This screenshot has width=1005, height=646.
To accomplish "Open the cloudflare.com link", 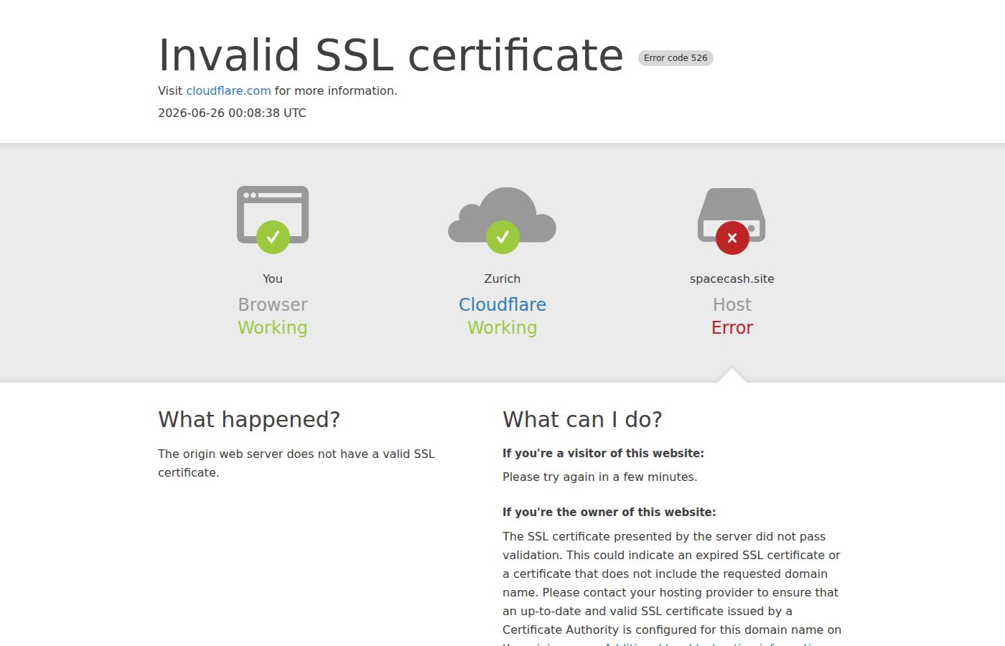I will tap(228, 90).
